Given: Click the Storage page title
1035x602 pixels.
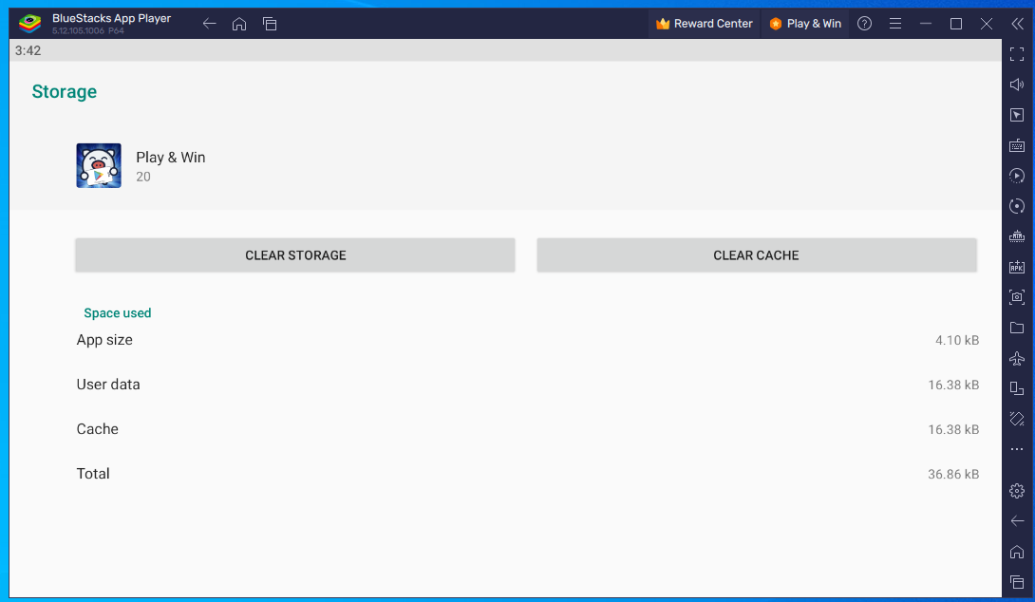Looking at the screenshot, I should pyautogui.click(x=64, y=92).
